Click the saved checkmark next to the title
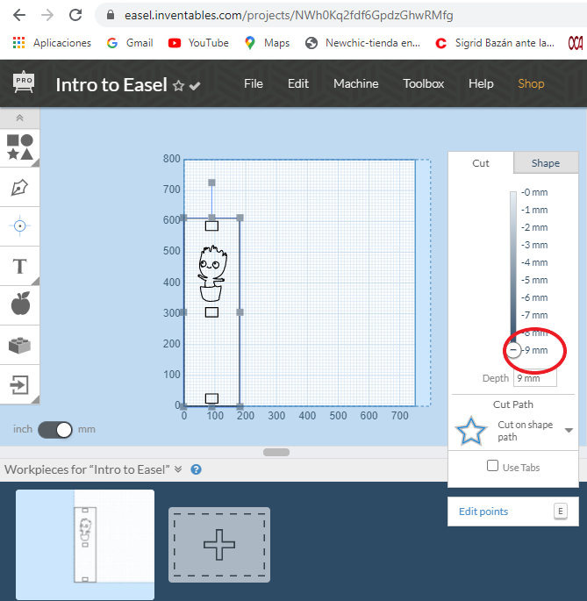The height and width of the screenshot is (601, 587). (x=195, y=86)
